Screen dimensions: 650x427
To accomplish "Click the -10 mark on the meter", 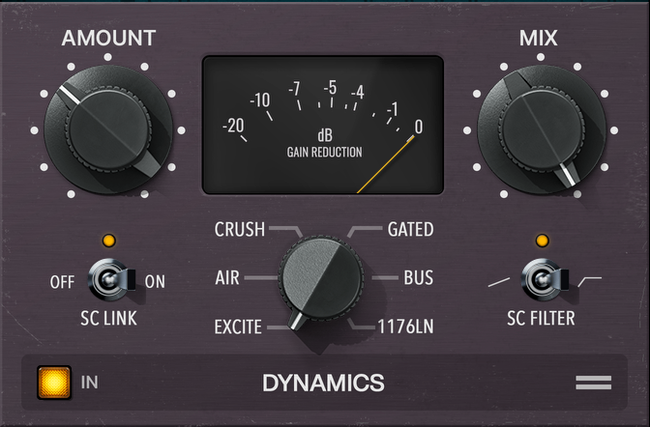I will [260, 100].
